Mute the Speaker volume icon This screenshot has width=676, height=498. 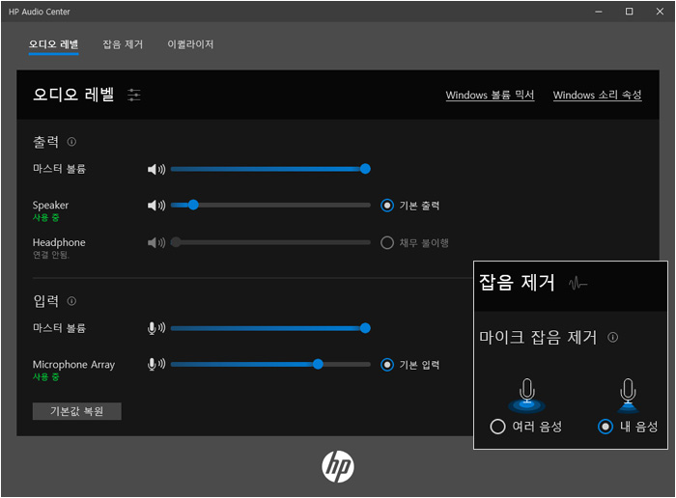pyautogui.click(x=156, y=206)
